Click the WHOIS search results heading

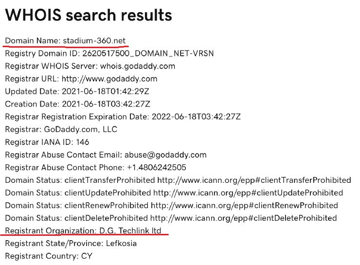coord(89,15)
